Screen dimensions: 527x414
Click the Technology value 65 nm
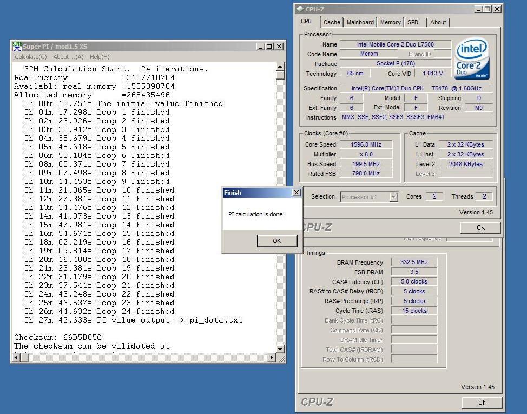(355, 73)
